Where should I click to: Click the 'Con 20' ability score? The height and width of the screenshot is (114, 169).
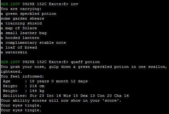(105, 96)
